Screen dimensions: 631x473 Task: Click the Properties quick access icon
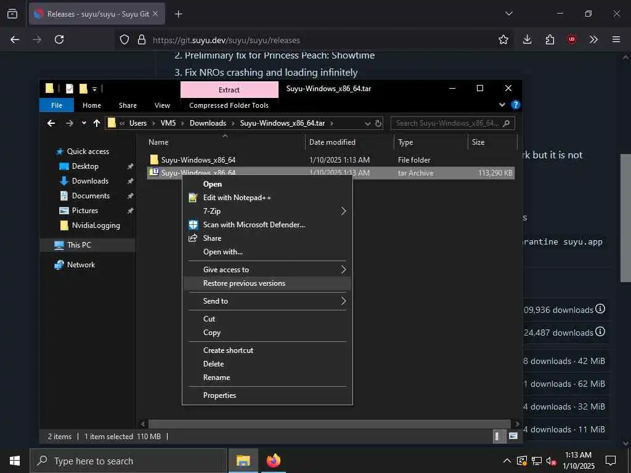(x=70, y=89)
